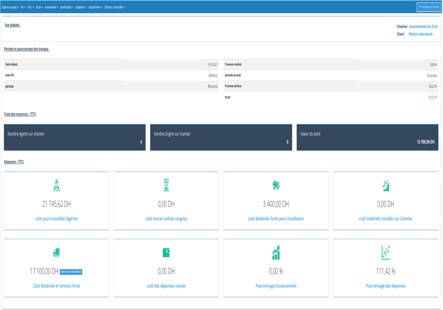Click the Nombre Agents sur chantier card
The image size is (443, 310).
point(74,137)
